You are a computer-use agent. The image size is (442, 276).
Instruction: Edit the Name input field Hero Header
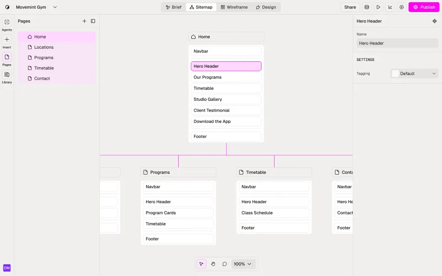click(397, 43)
